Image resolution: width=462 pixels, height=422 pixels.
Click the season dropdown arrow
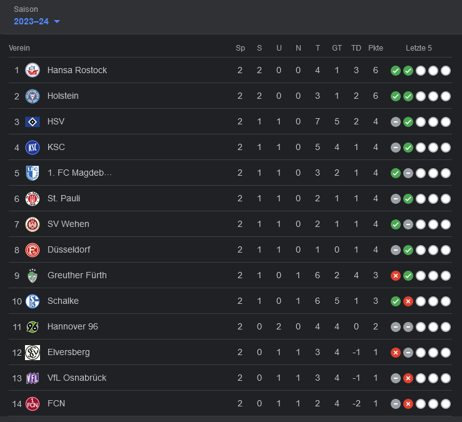pyautogui.click(x=57, y=22)
